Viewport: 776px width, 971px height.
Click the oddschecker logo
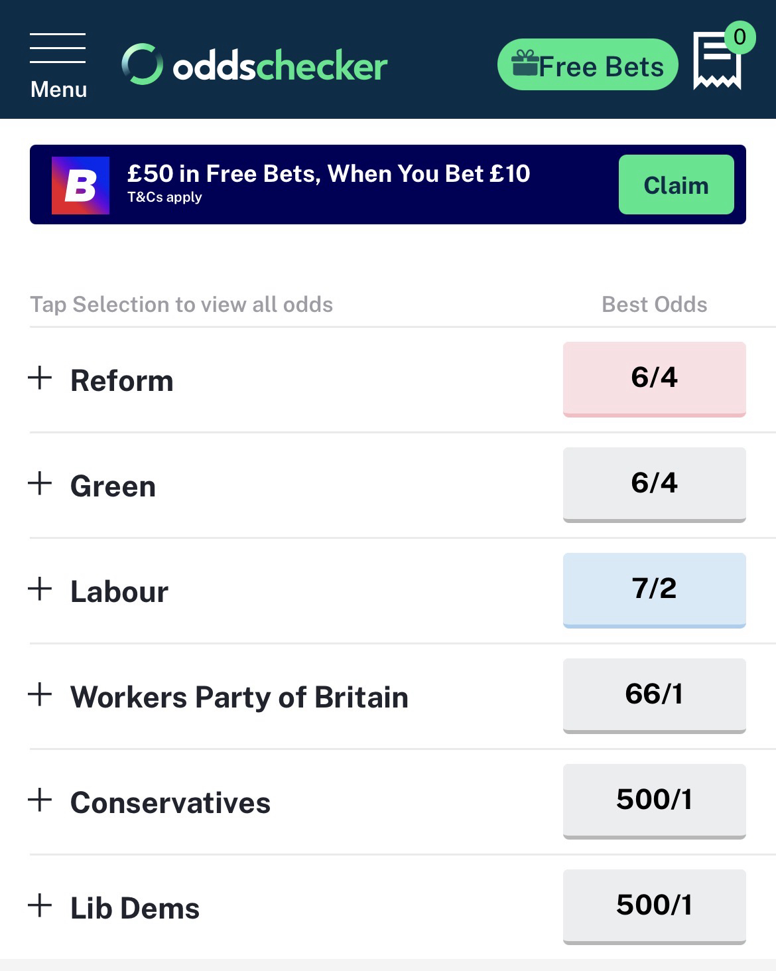(255, 65)
